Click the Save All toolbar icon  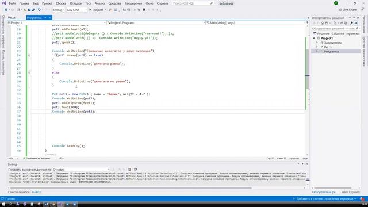(33, 10)
